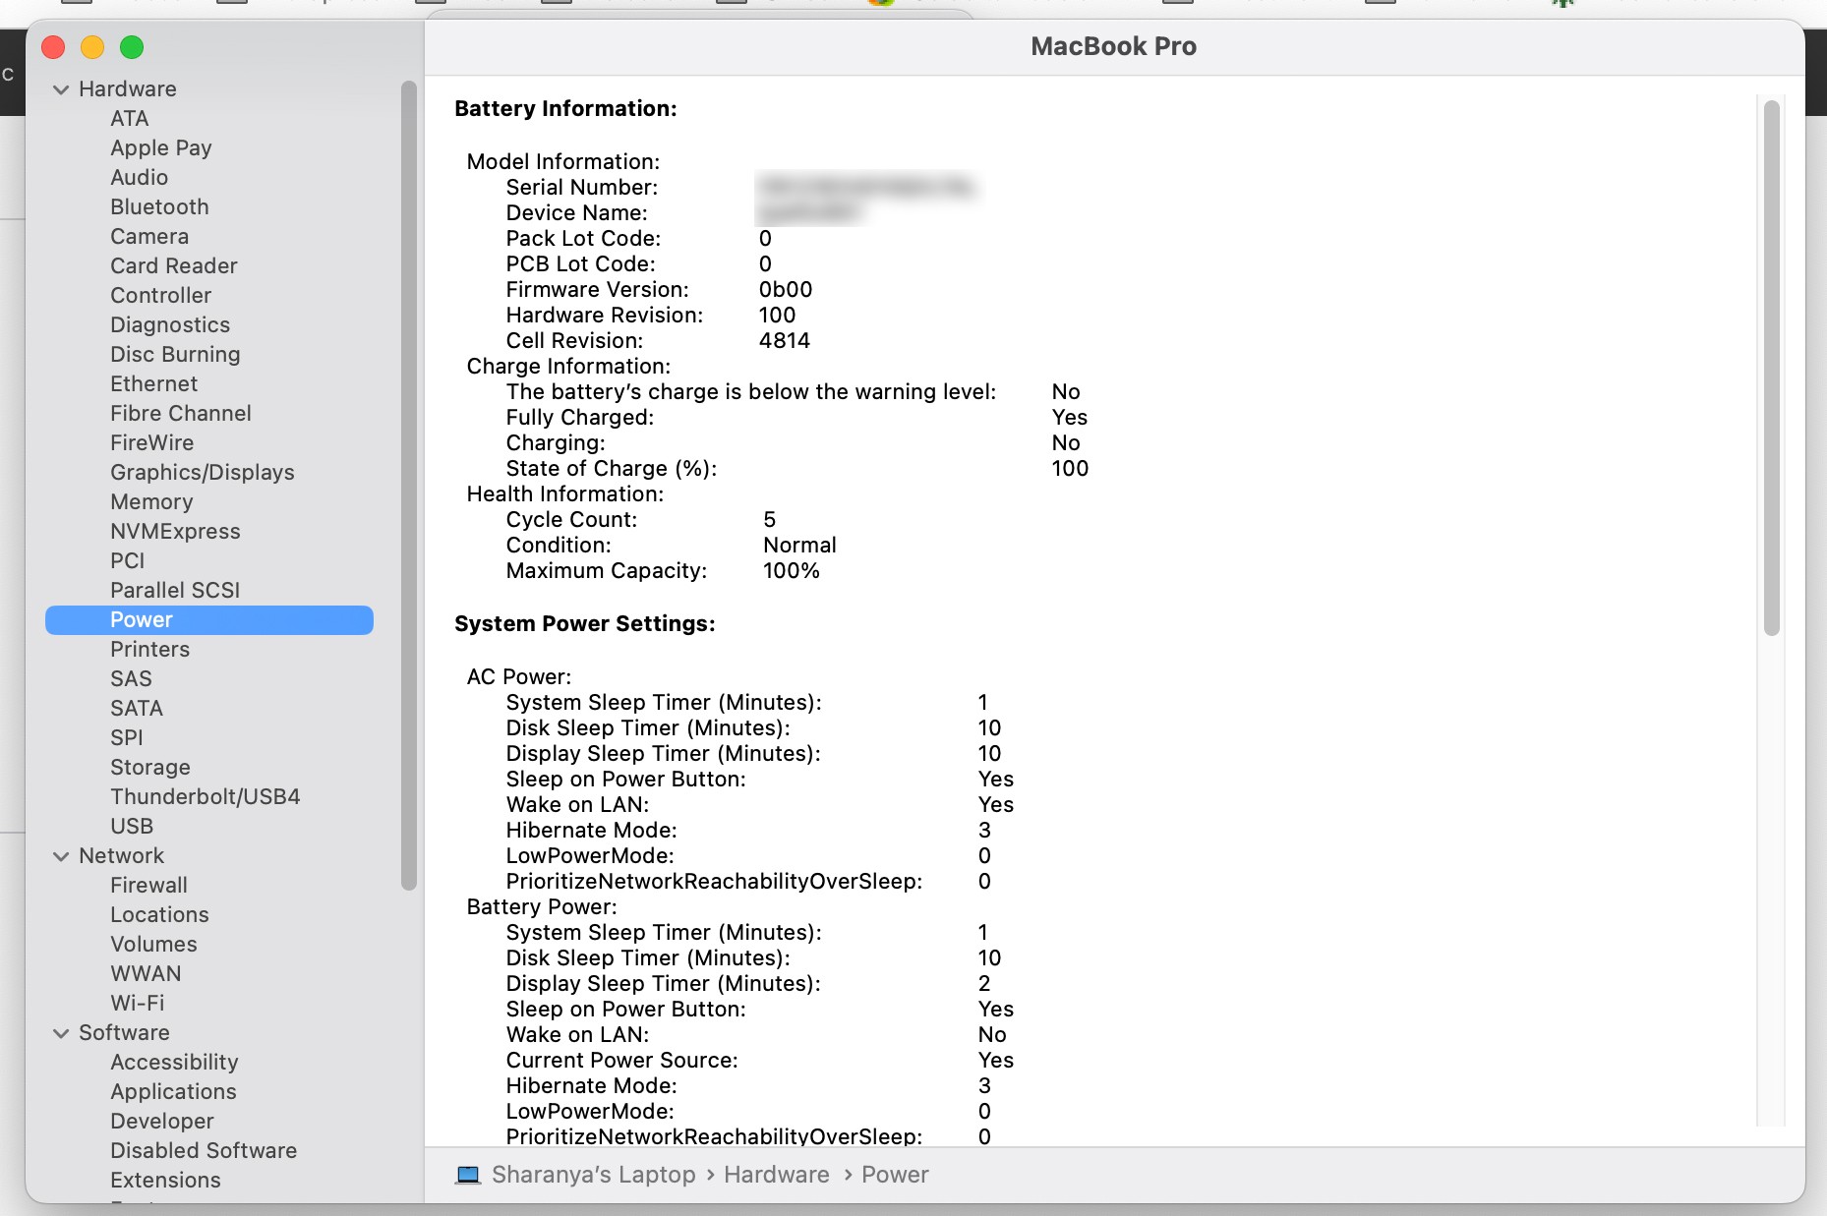Zoom the window with green button
The image size is (1827, 1216).
point(132,47)
